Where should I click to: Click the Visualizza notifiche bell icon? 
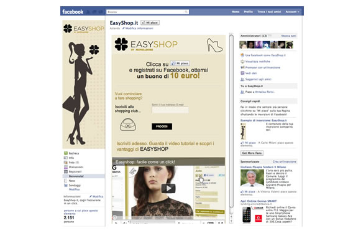pos(242,62)
